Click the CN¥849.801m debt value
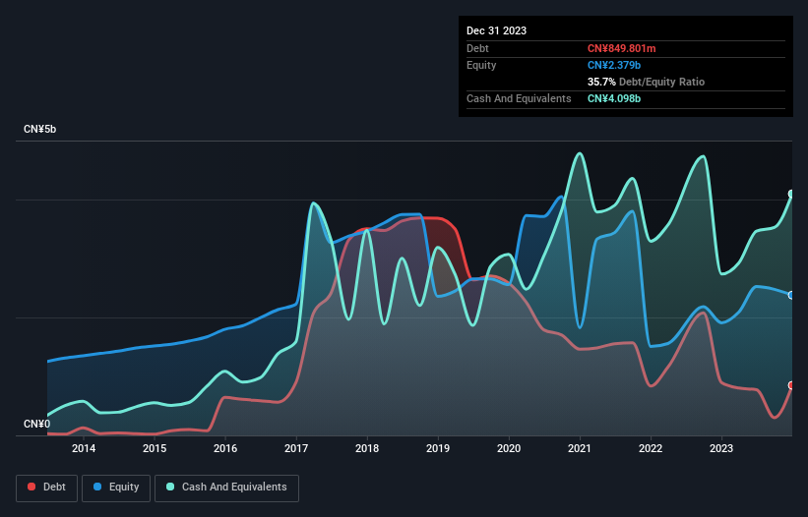This screenshot has height=517, width=808. click(621, 48)
